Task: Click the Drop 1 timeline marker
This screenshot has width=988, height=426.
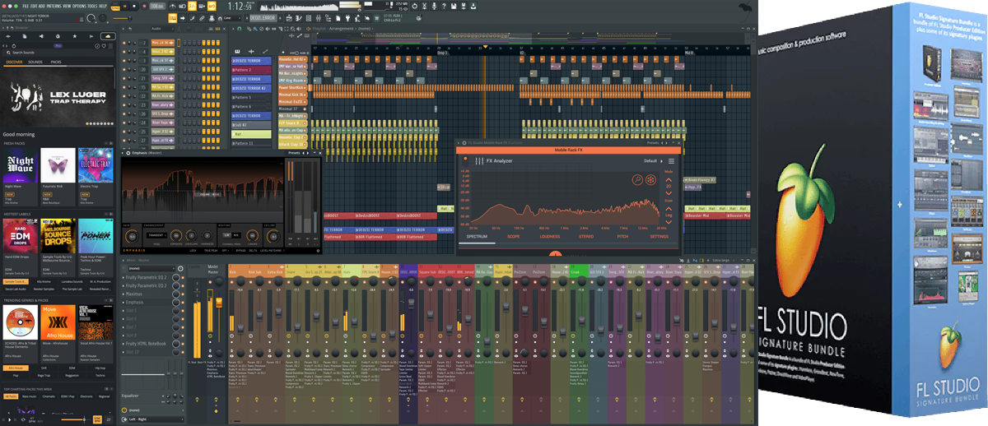Action: point(442,53)
